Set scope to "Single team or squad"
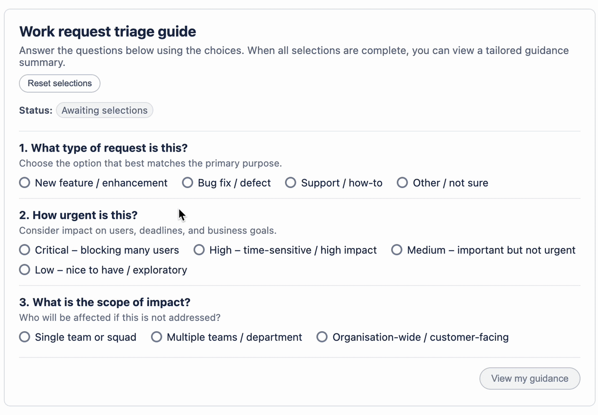598x415 pixels. click(24, 337)
